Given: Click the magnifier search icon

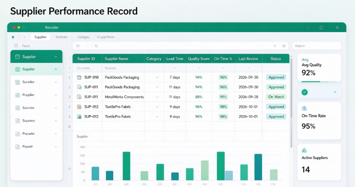Looking at the screenshot, I should [96, 46].
